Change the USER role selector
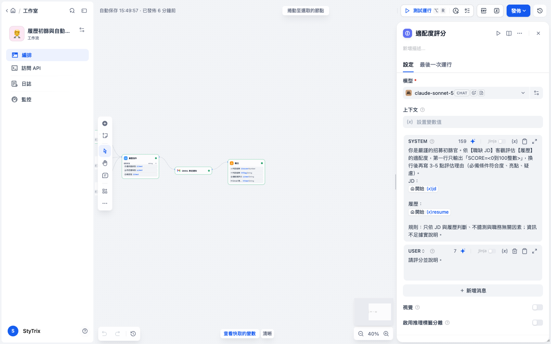 417,251
